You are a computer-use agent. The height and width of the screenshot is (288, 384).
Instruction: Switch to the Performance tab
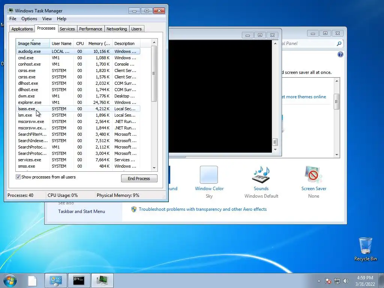pyautogui.click(x=90, y=28)
